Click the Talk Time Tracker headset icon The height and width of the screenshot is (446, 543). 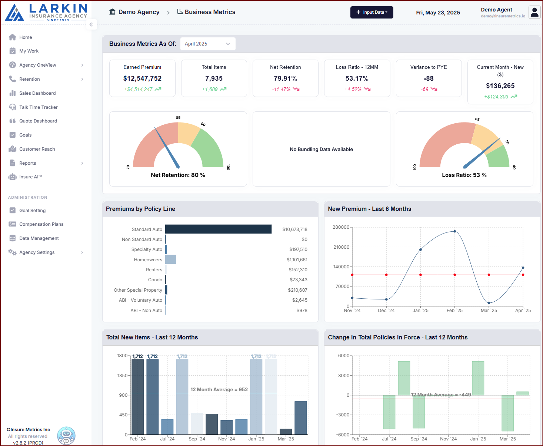pyautogui.click(x=13, y=107)
